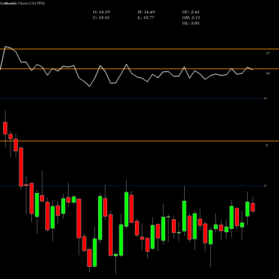Click the "OH: 2.11" value

(191, 18)
